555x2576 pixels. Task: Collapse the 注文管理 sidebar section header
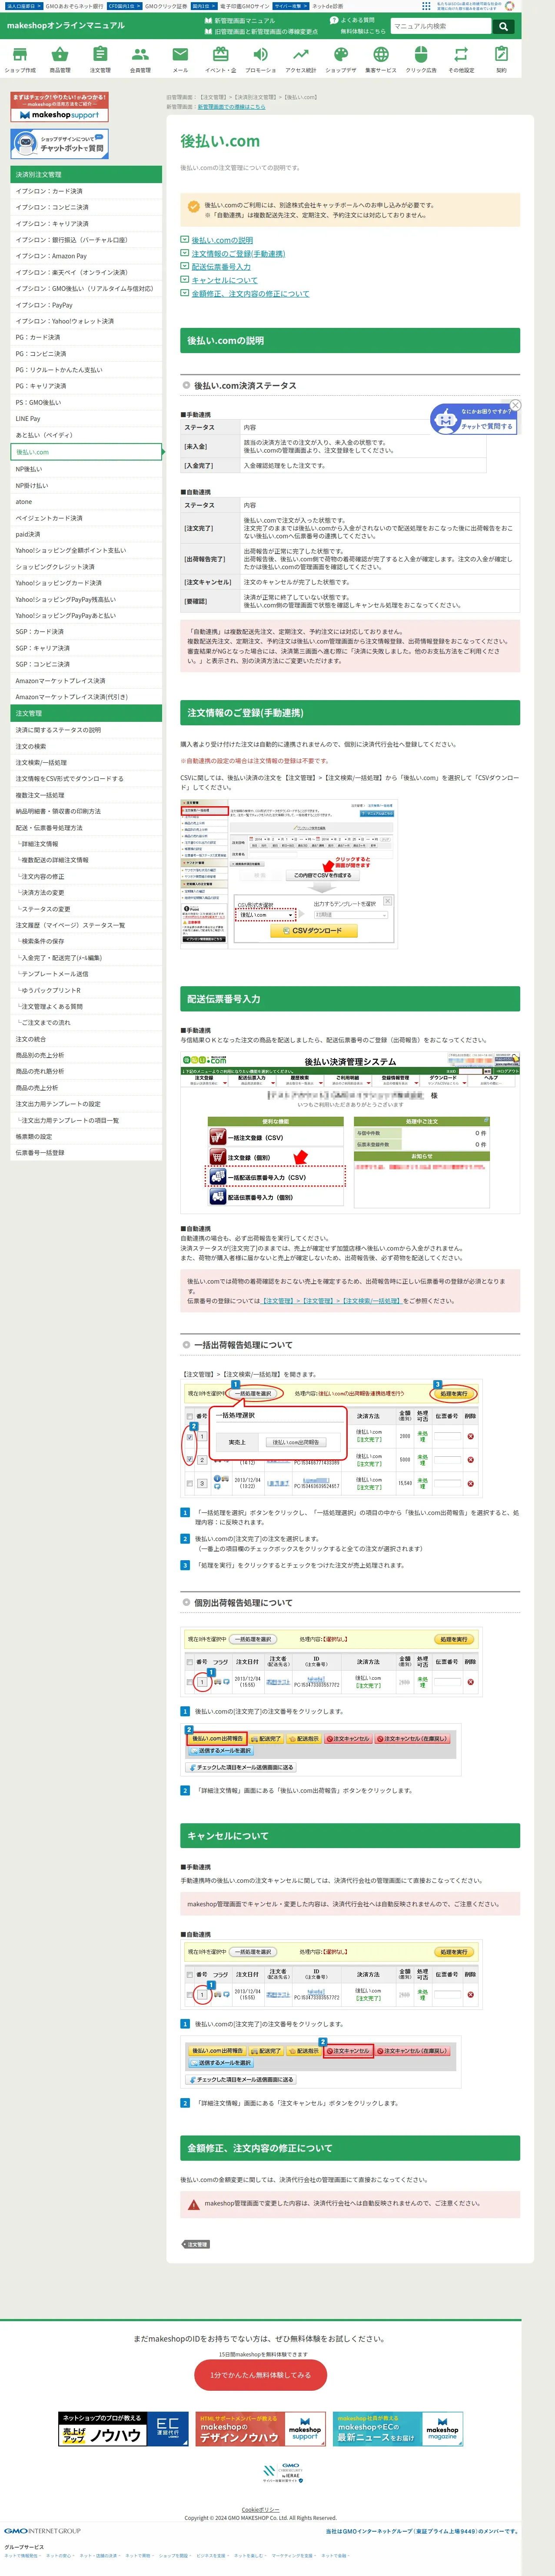86,713
